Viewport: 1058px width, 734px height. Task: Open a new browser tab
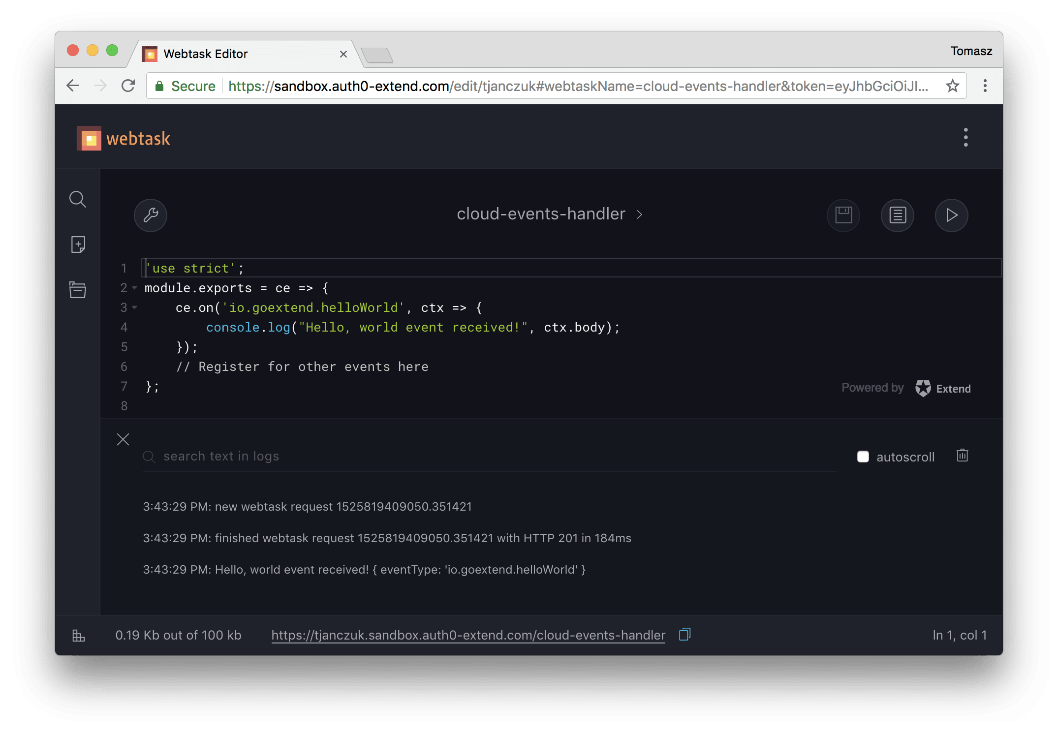pos(377,55)
